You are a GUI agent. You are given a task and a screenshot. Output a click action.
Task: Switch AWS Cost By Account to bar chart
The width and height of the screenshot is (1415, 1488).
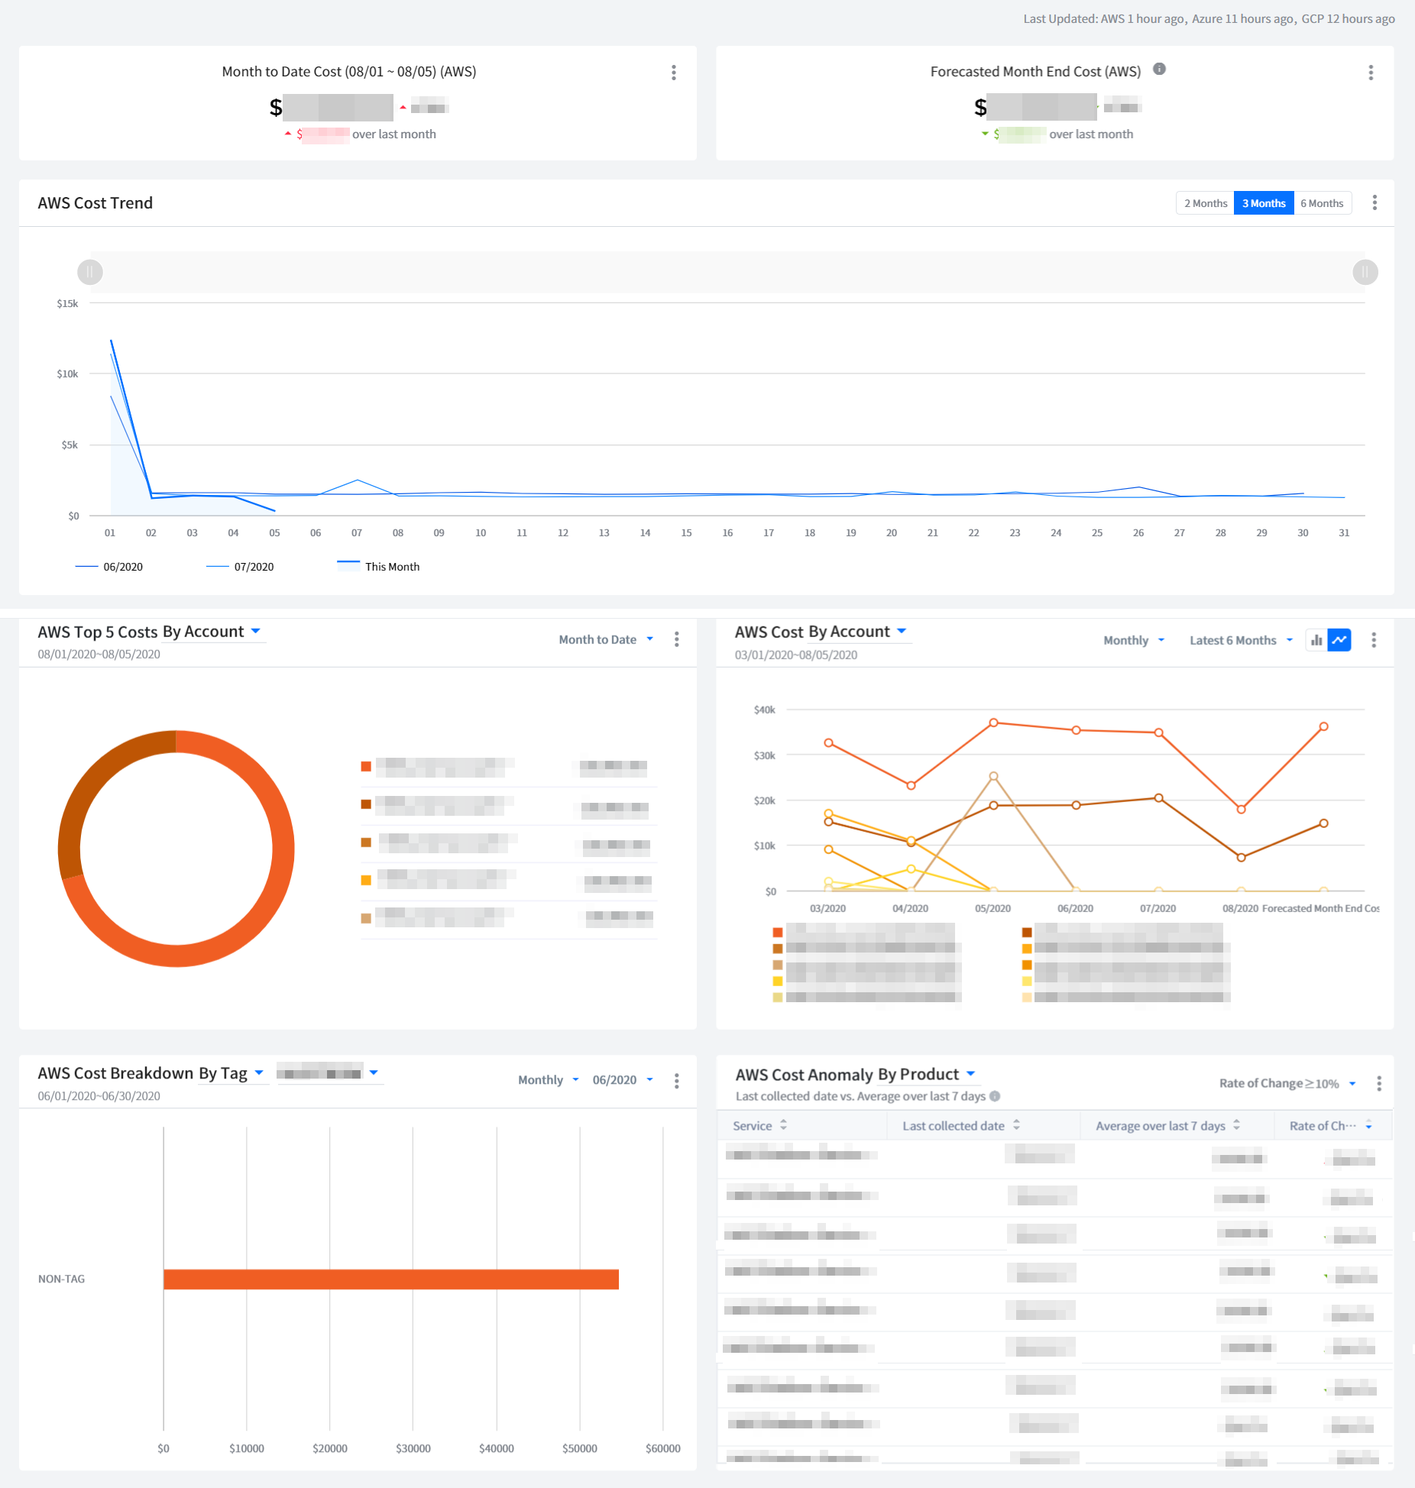(x=1316, y=640)
